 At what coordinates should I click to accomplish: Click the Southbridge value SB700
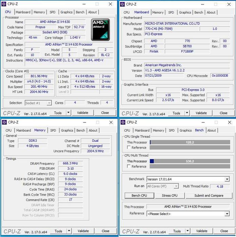[x=187, y=46]
